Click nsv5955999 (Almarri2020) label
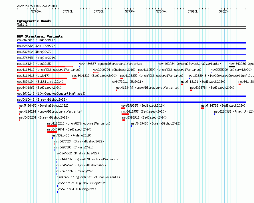Image resolution: width=254 pixels, height=203 pixels. [231, 70]
